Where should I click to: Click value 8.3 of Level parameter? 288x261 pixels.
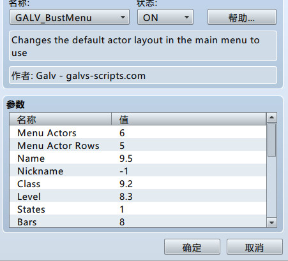coord(126,197)
